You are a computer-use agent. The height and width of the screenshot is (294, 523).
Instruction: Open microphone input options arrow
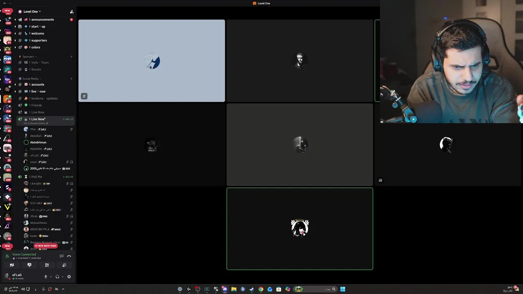51,276
